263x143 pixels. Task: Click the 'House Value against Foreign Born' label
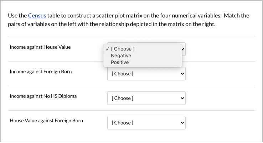[46, 121]
